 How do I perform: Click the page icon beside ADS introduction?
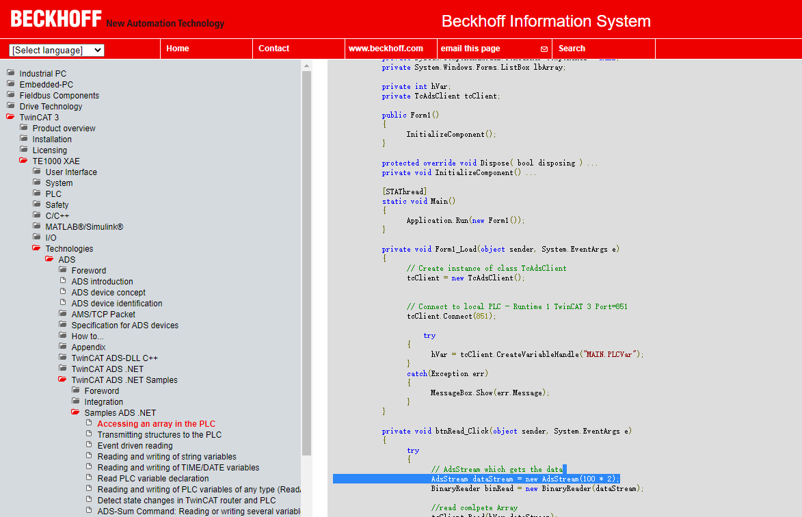coord(62,281)
